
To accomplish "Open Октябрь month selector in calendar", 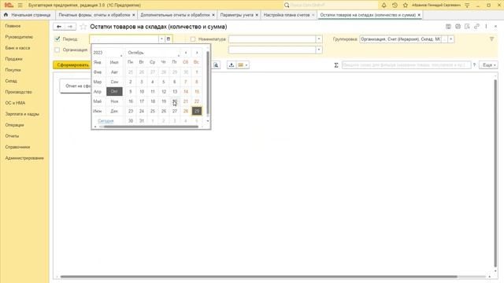I will pos(153,53).
